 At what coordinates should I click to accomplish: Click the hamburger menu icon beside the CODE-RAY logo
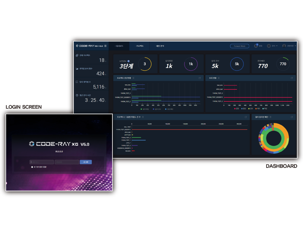105,46
